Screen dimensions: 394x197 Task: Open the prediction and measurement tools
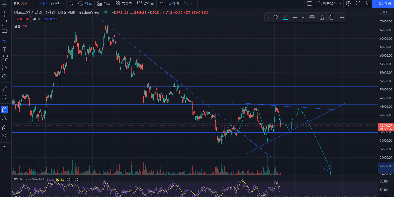(x=4, y=67)
